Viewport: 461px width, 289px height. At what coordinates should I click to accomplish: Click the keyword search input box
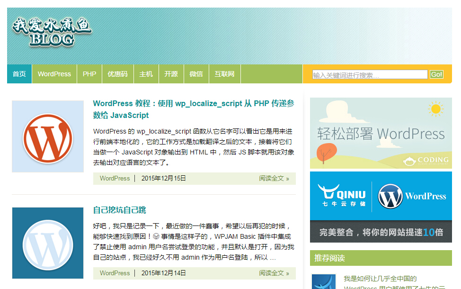369,74
